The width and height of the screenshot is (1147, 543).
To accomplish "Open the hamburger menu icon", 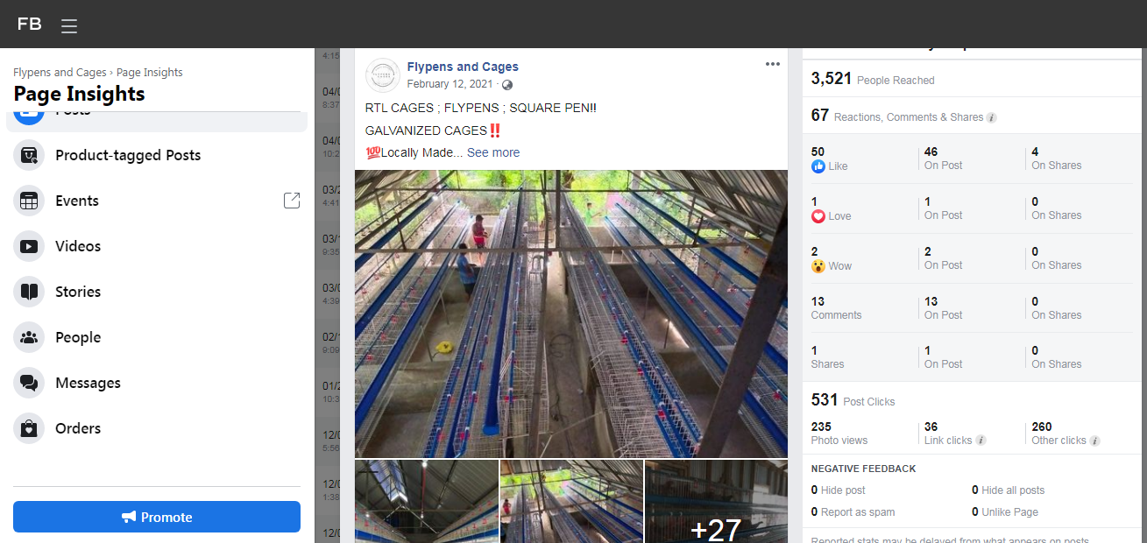I will pos(69,26).
